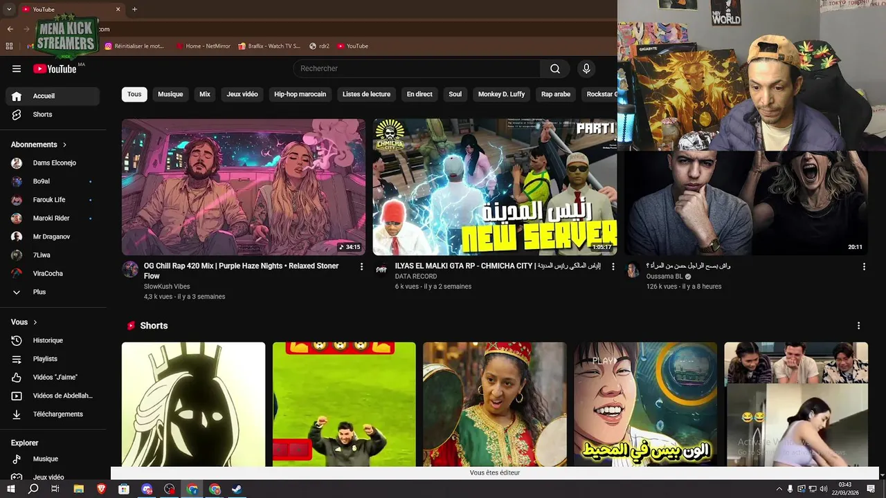Open Farouk Life subscription channel
The width and height of the screenshot is (886, 498).
[x=53, y=200]
